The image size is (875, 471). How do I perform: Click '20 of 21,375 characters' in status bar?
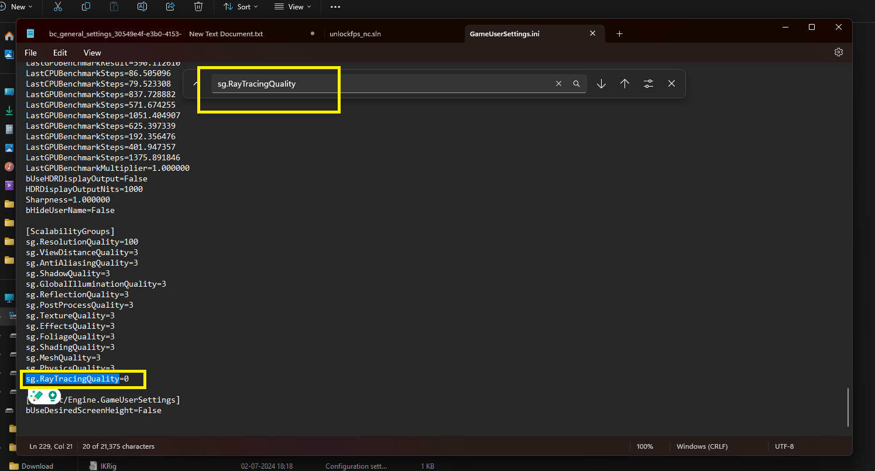pyautogui.click(x=118, y=446)
